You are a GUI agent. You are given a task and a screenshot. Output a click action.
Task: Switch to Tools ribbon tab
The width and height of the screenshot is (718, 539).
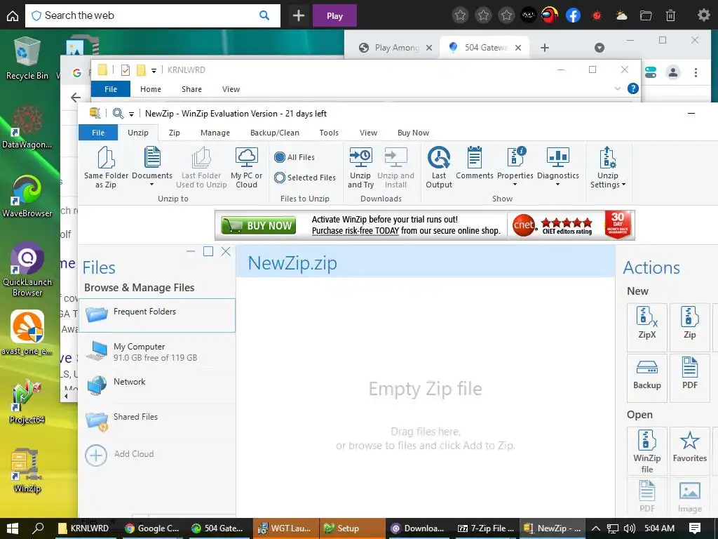point(329,133)
